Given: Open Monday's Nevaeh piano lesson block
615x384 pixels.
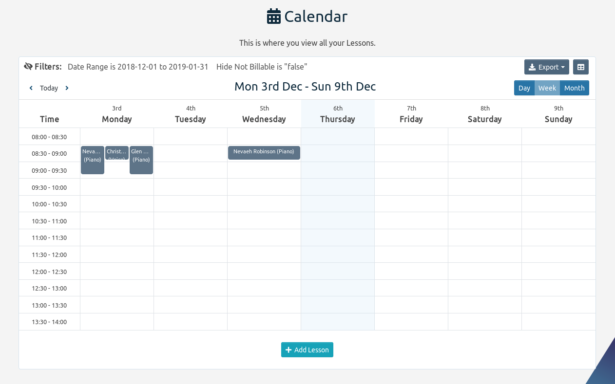Looking at the screenshot, I should click(x=92, y=160).
